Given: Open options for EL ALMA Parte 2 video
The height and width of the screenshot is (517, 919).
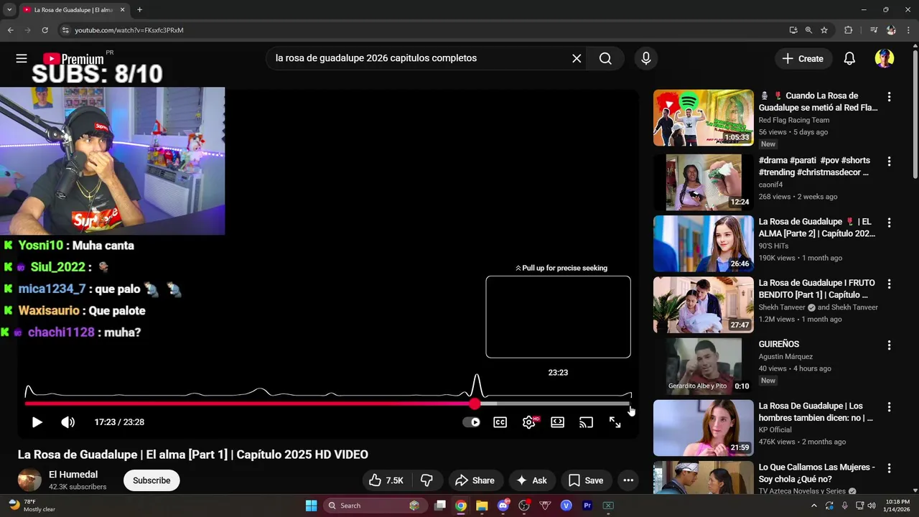Looking at the screenshot, I should (x=889, y=223).
